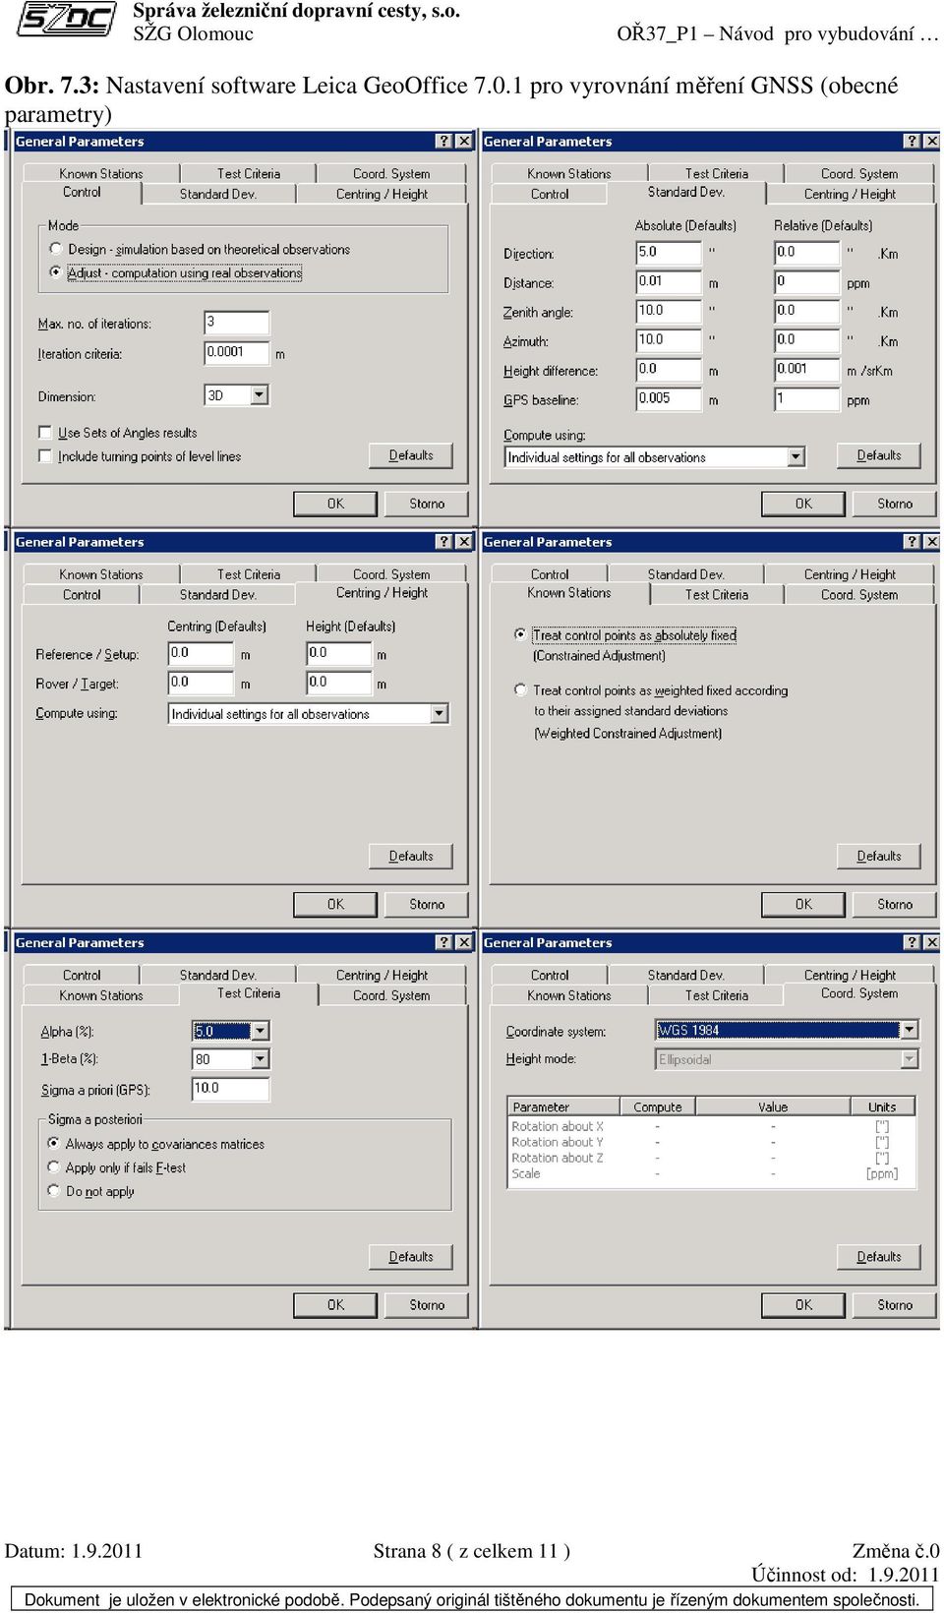Click relative Height difference field showing 0.001
The height and width of the screenshot is (1613, 944).
tap(807, 370)
